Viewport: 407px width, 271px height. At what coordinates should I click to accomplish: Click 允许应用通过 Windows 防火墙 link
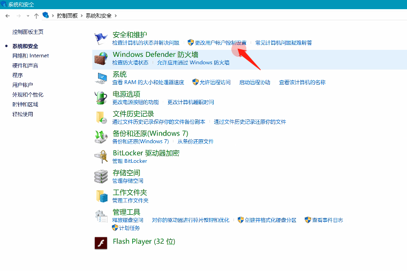point(193,63)
